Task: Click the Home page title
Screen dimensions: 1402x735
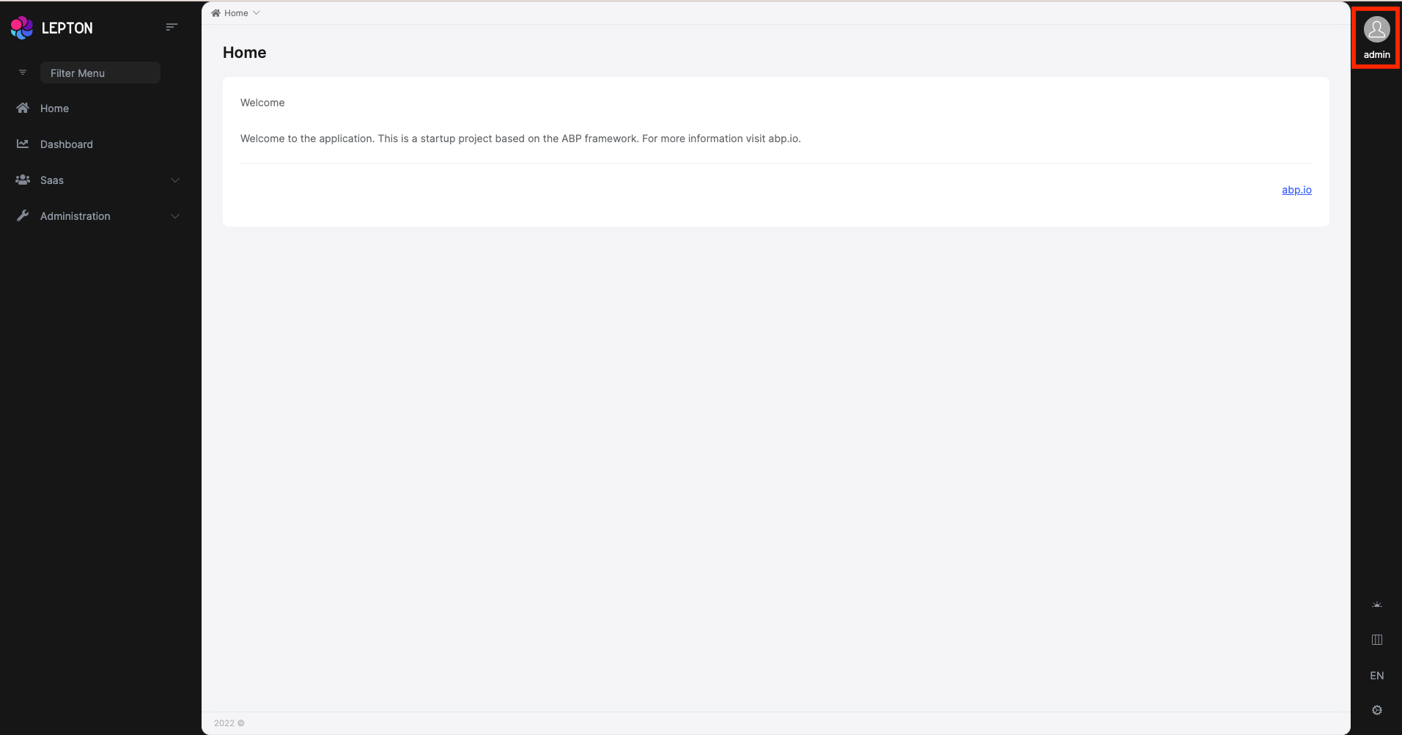Action: pyautogui.click(x=245, y=53)
